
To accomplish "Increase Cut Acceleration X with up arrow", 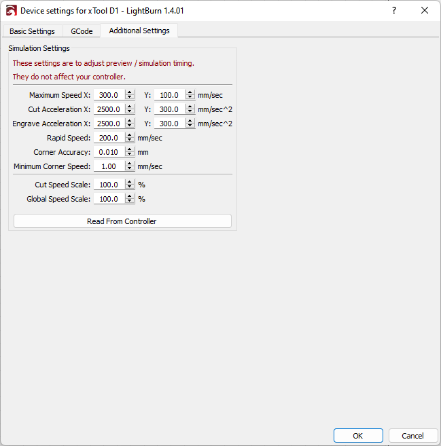I will [130, 107].
